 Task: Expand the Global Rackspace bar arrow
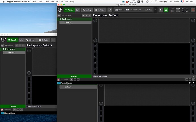(194, 76)
